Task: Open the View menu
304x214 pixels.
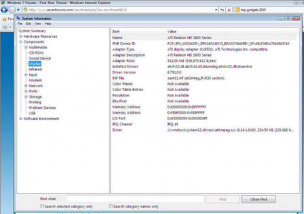Action: click(38, 24)
